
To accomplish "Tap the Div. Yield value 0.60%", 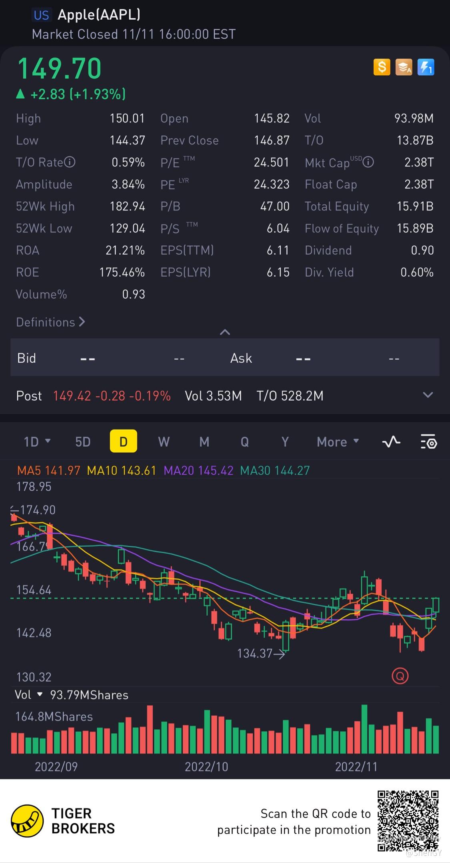I will [x=417, y=272].
